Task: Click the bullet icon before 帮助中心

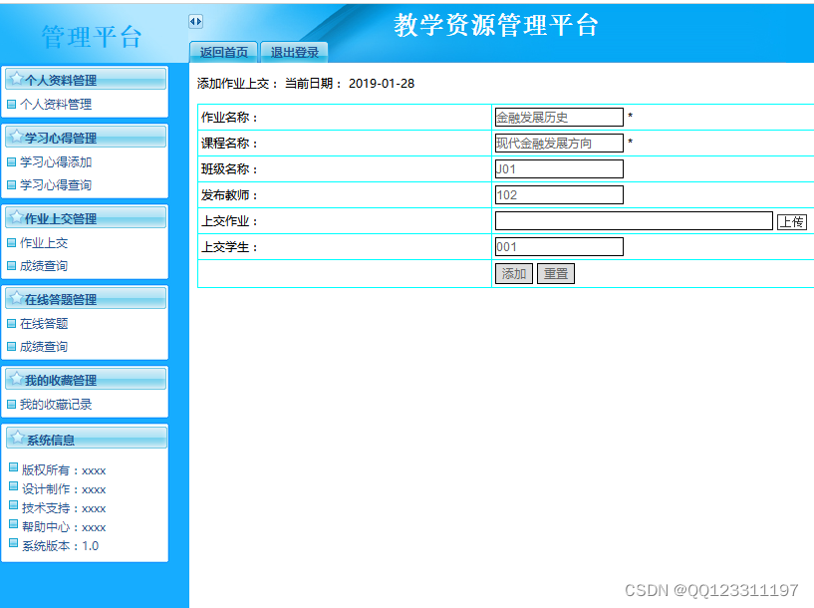Action: click(x=14, y=524)
